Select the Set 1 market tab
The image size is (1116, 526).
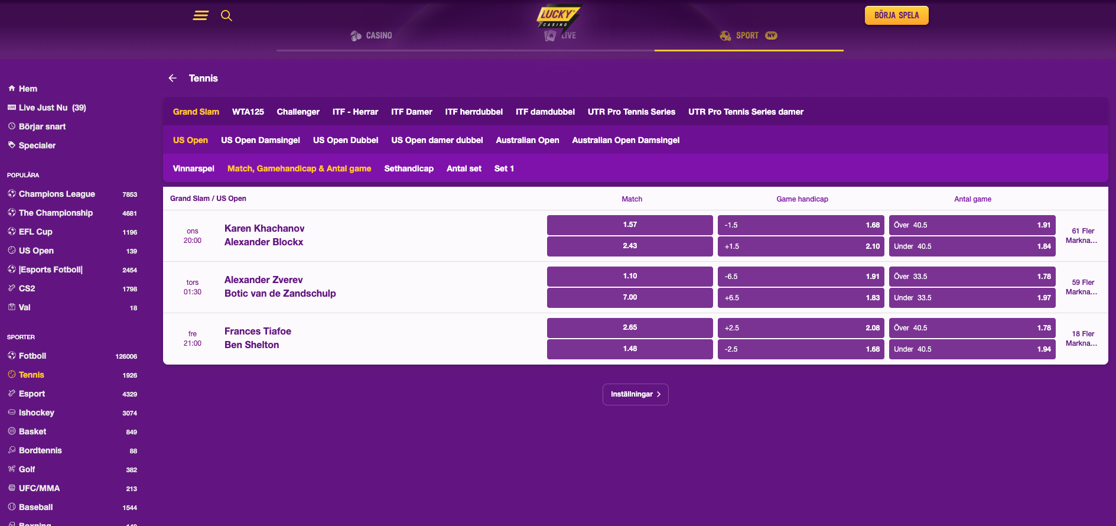coord(504,168)
